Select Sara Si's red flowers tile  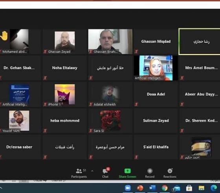coord(110,121)
